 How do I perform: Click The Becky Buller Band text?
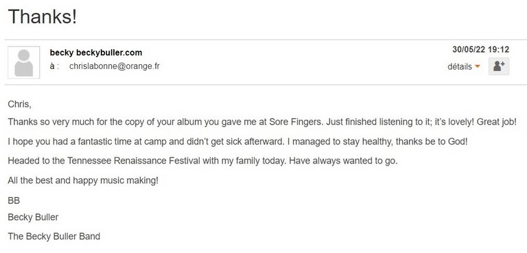54,236
